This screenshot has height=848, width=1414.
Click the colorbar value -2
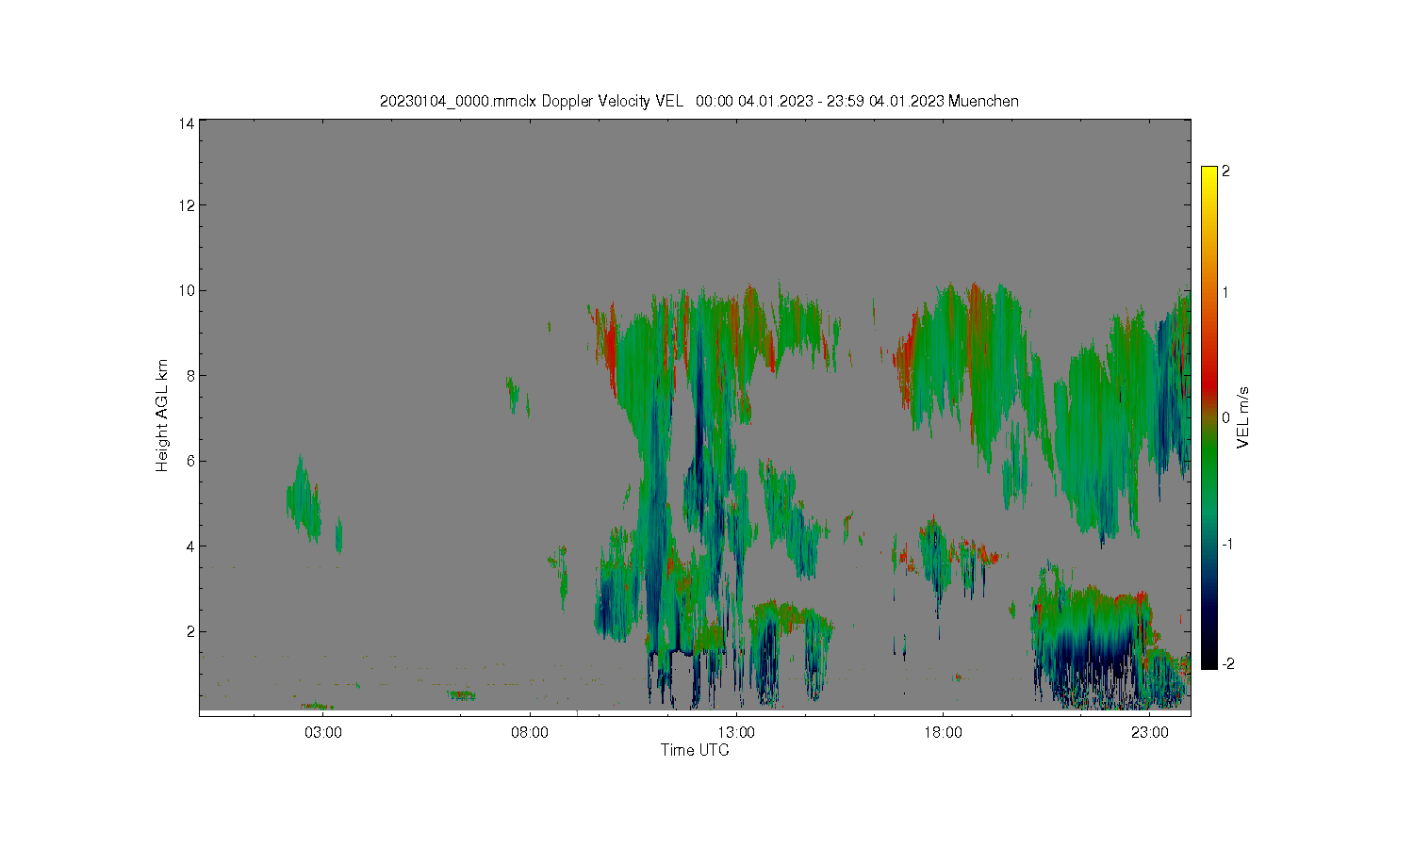1226,664
